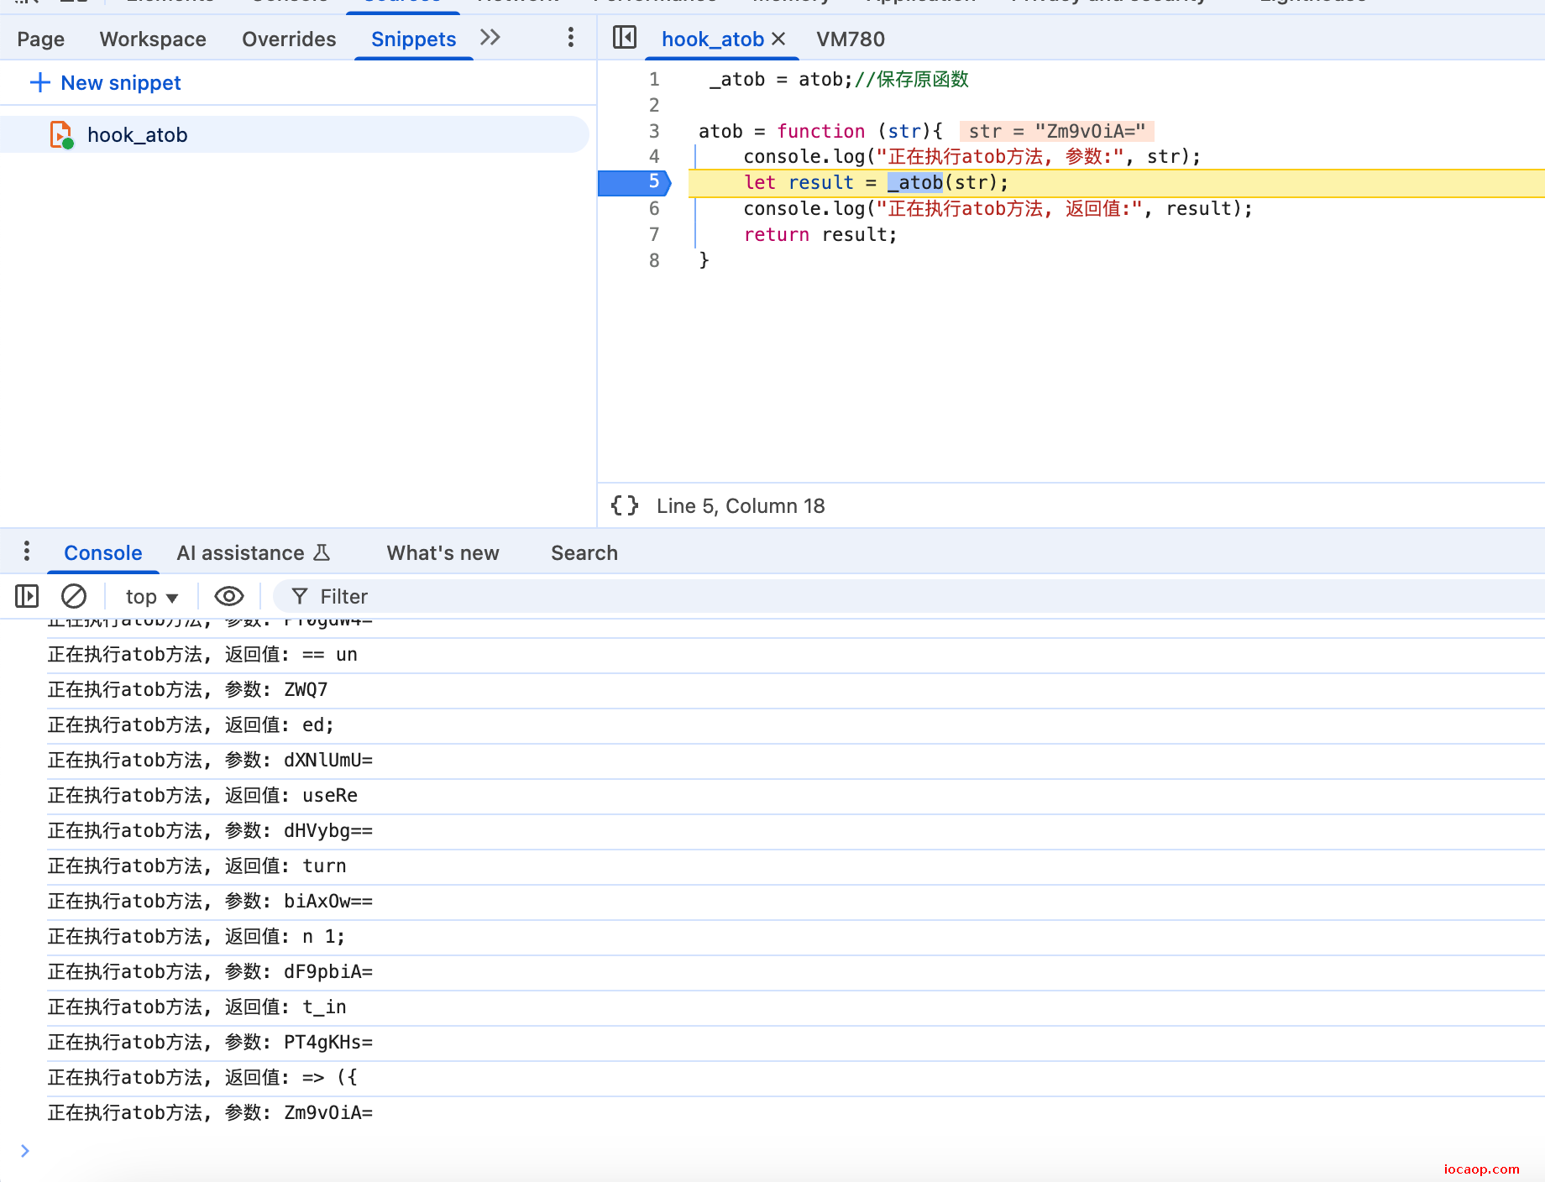
Task: Clear the console with the clear icon
Action: click(74, 597)
